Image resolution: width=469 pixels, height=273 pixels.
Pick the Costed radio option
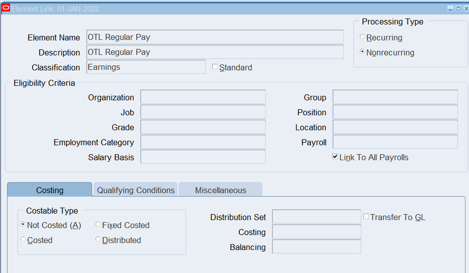pos(23,240)
